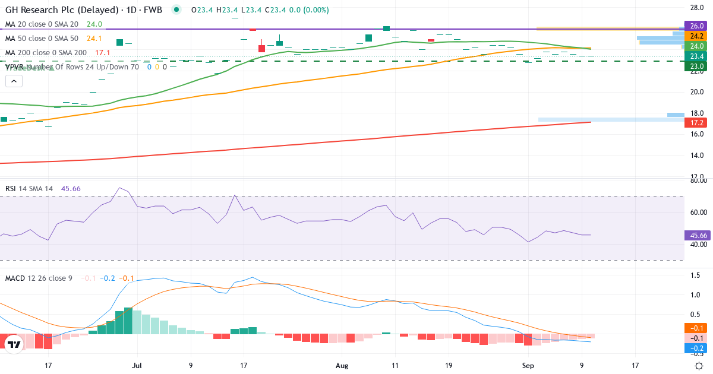The image size is (713, 374).
Task: Click the MA 50 value 24.1 in legend
Action: tap(95, 39)
